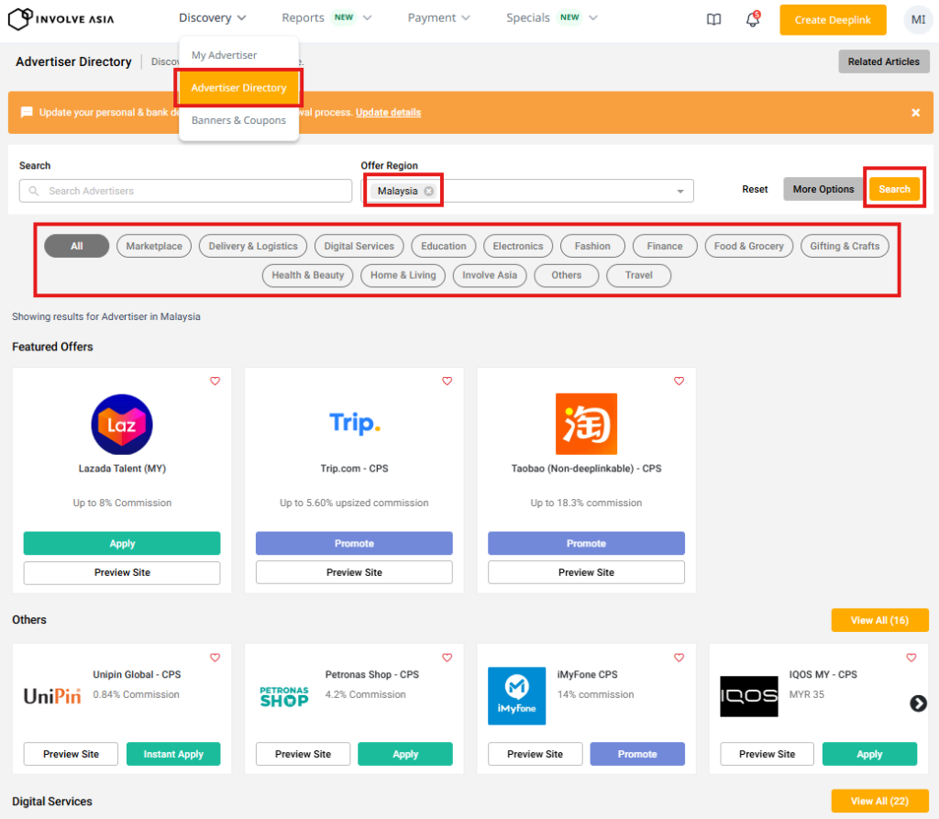Toggle favorite heart on IQOS MY
The image size is (939, 819).
[x=911, y=658]
